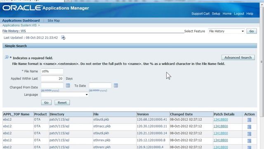The image size is (264, 149).
Task: Open the Help link
Action: [250, 14]
